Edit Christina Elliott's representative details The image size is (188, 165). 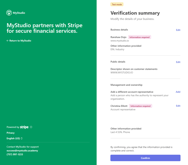click(178, 106)
